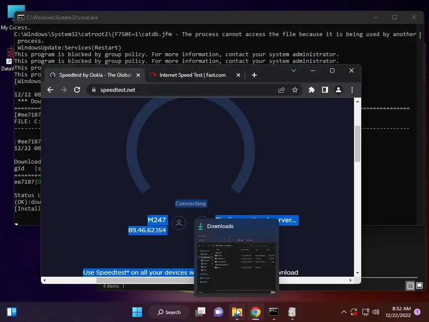Show hidden system tray icons
429x322 pixels.
[x=344, y=312]
